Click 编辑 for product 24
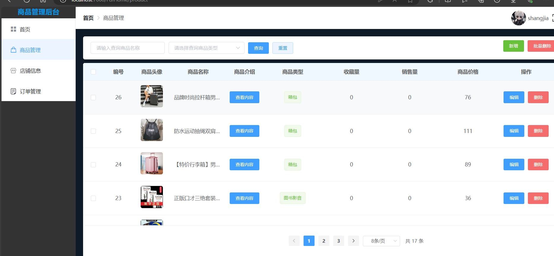 pyautogui.click(x=514, y=164)
